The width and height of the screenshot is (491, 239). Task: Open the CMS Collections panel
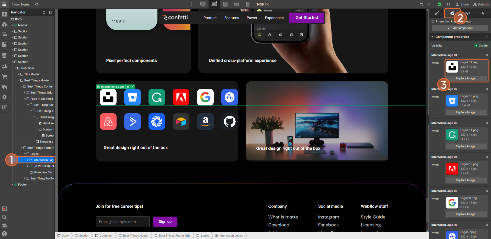pos(4,55)
